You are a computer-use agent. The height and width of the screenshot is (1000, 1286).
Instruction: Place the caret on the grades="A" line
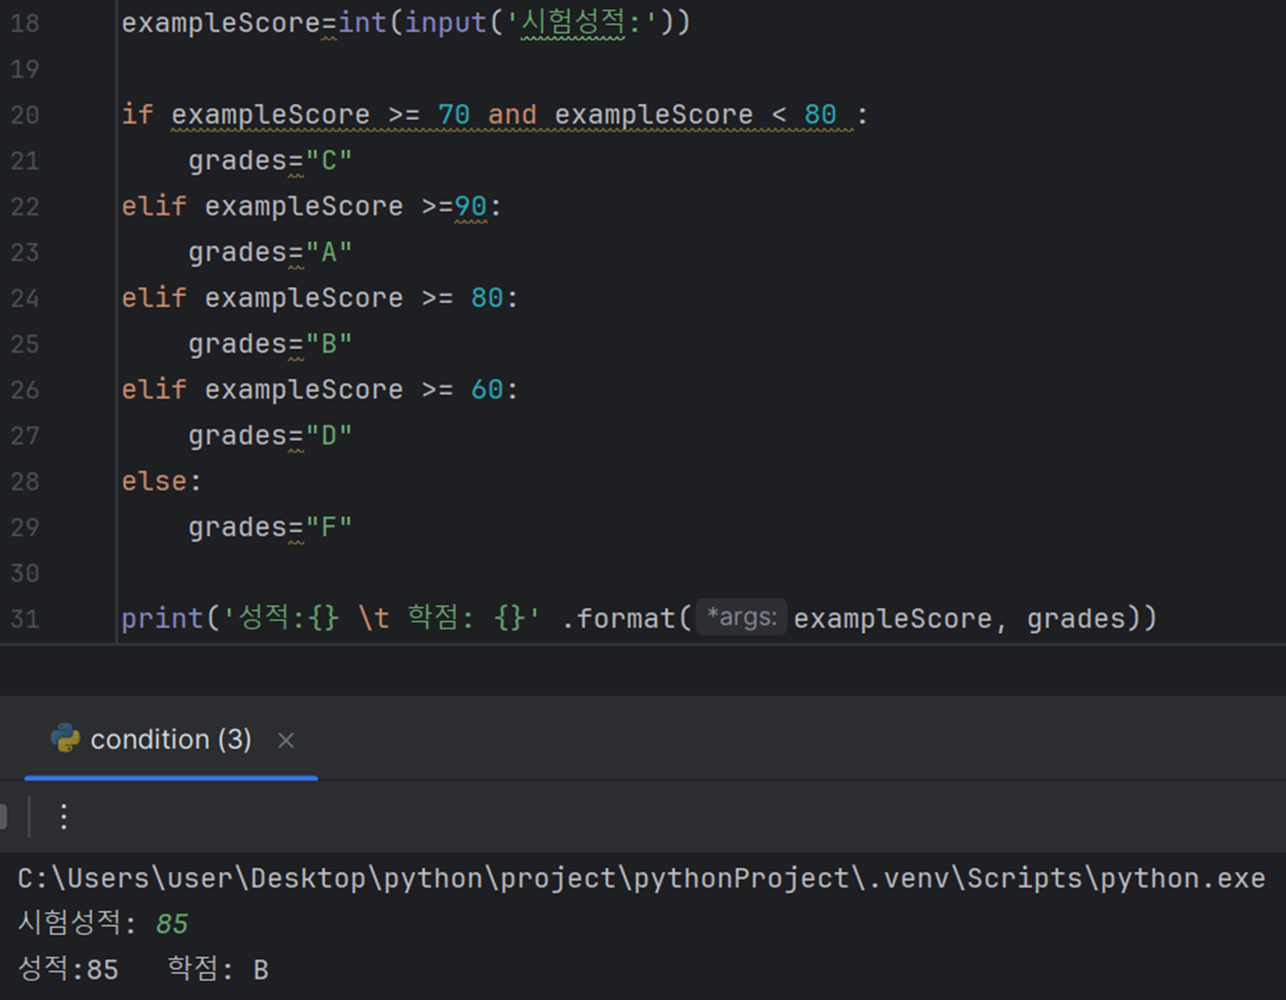[x=270, y=252]
